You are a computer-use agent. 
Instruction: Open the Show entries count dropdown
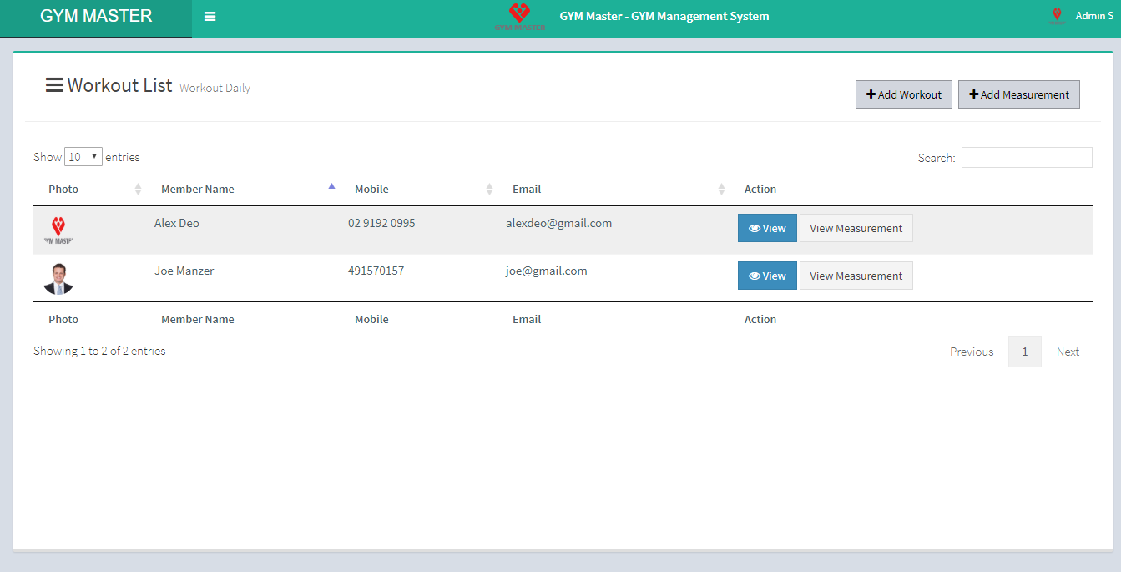click(83, 157)
